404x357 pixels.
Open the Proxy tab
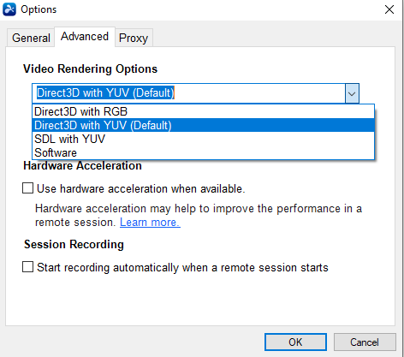click(x=134, y=38)
